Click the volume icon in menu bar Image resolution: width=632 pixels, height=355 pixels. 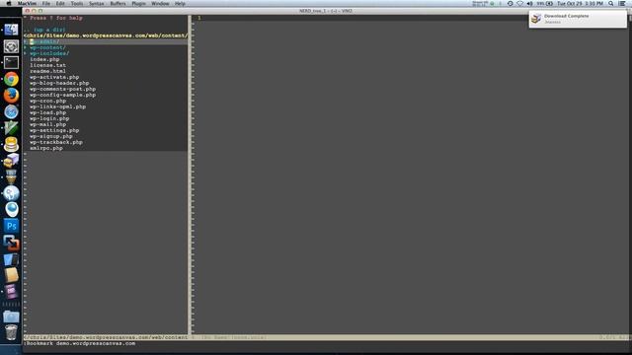[529, 3]
